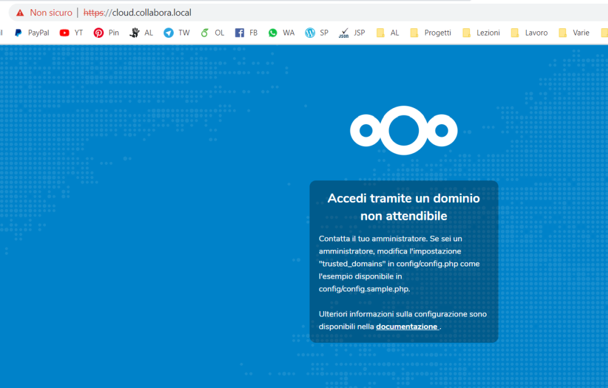Click the Nextcloud logo

tap(404, 131)
